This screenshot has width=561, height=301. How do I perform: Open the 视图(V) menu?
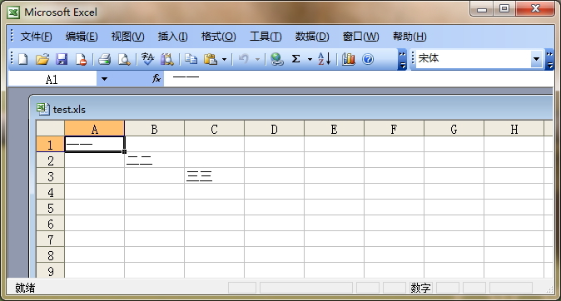pos(127,37)
